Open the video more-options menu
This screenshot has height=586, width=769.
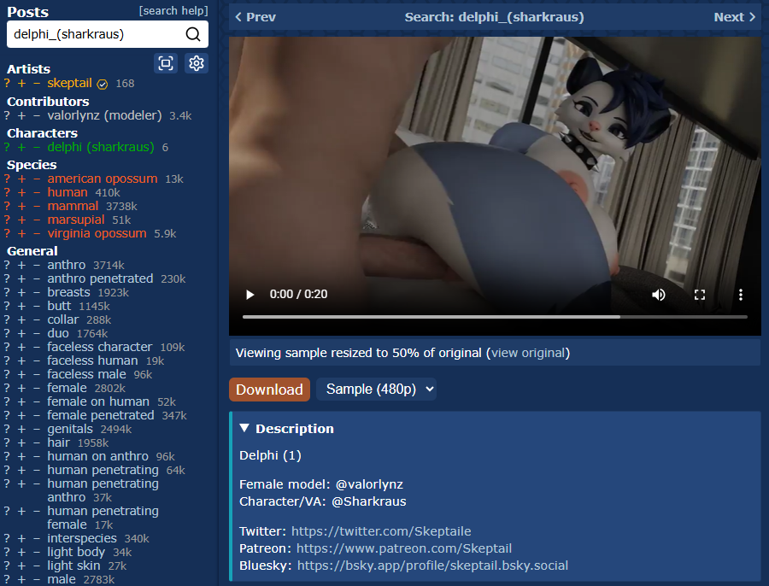click(741, 295)
